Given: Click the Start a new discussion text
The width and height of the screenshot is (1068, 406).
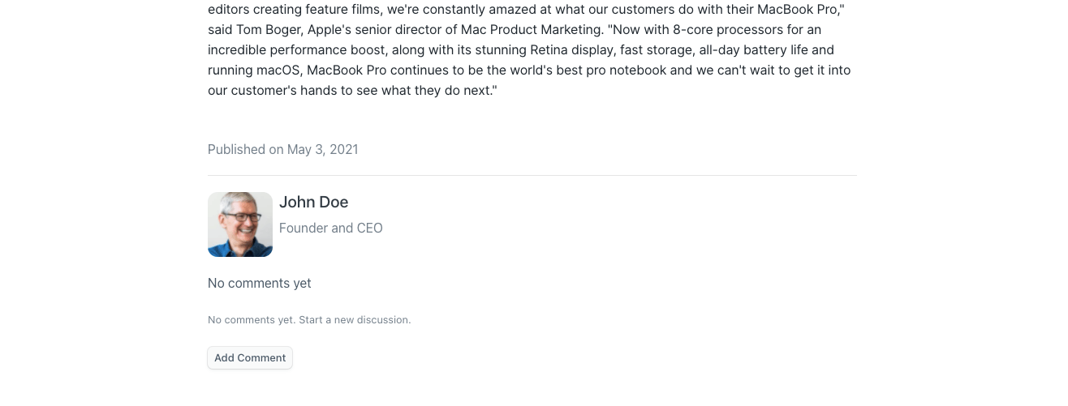Looking at the screenshot, I should click(355, 320).
